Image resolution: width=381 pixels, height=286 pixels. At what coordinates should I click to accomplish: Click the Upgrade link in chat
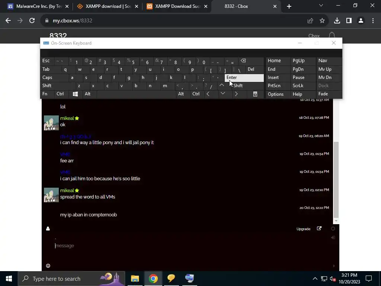(x=303, y=229)
